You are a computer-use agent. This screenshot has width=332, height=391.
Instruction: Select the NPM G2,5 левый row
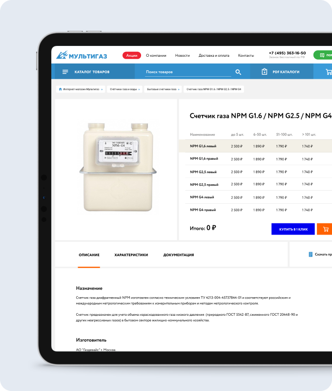259,172
